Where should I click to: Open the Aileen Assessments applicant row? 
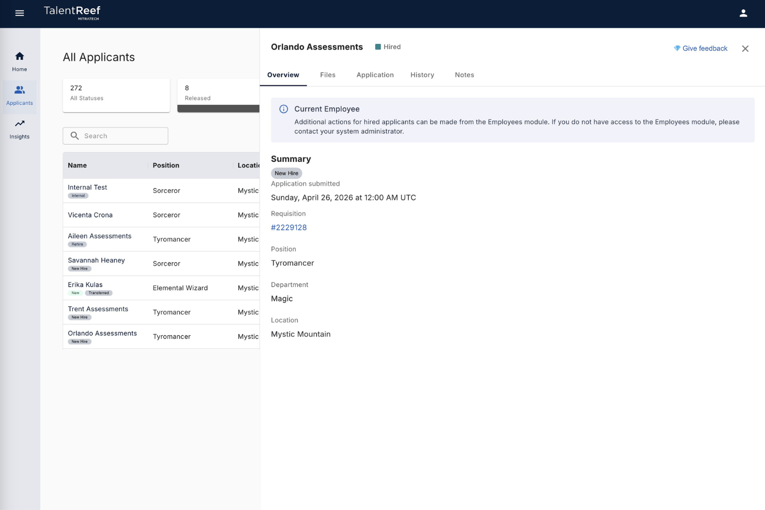(x=161, y=239)
